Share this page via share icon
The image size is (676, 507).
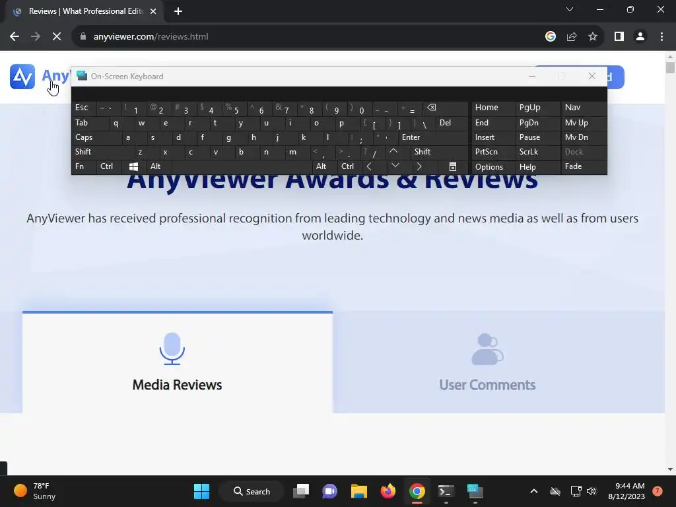point(572,37)
